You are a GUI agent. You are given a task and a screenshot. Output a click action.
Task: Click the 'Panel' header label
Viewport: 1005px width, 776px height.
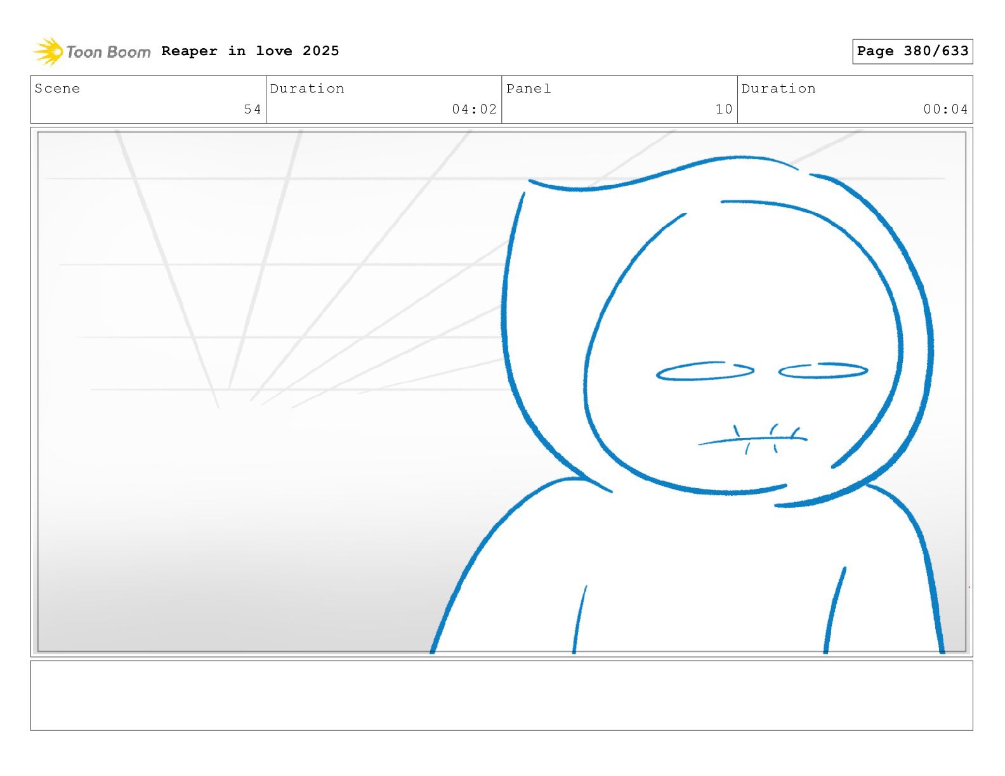(x=529, y=88)
